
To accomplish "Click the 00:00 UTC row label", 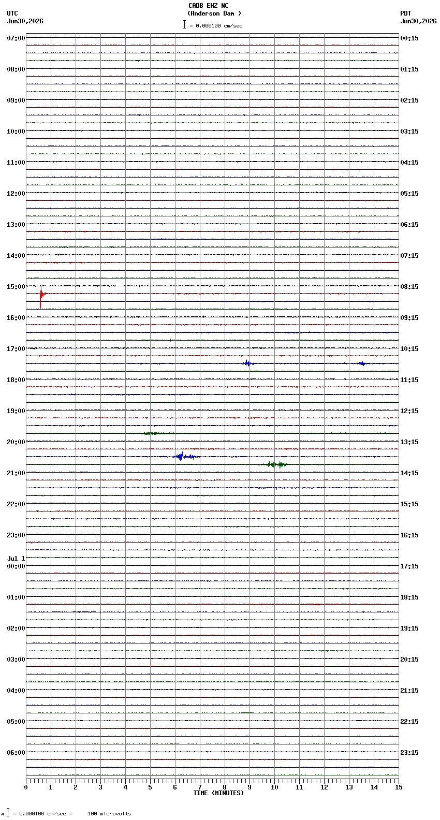I will [16, 566].
